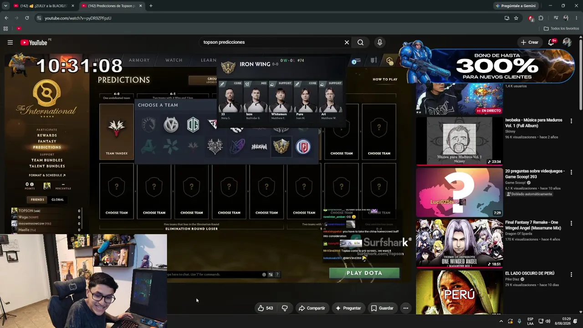This screenshot has width=583, height=328.
Task: Like the video with 543 likes
Action: (265, 308)
